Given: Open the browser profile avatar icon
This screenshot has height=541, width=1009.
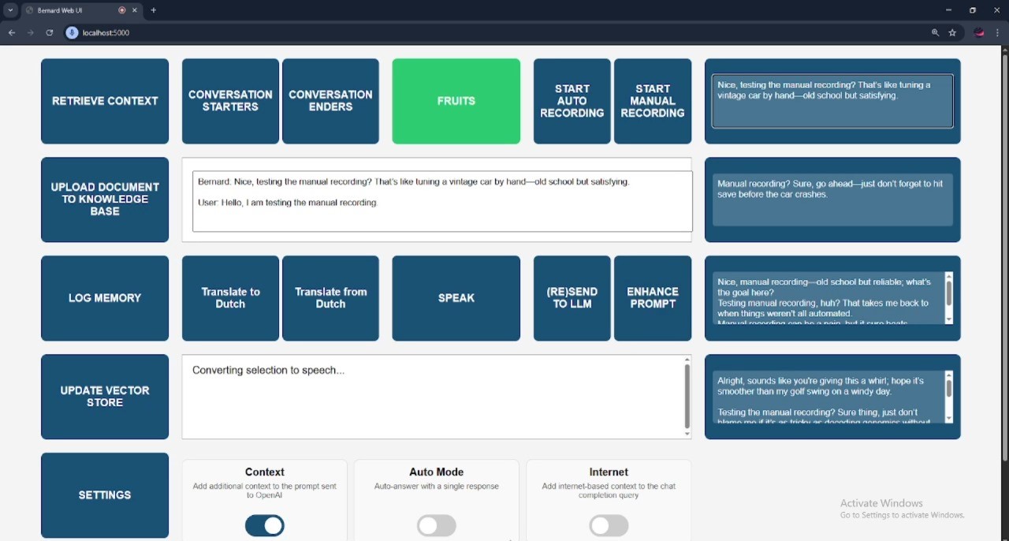Looking at the screenshot, I should coord(980,33).
